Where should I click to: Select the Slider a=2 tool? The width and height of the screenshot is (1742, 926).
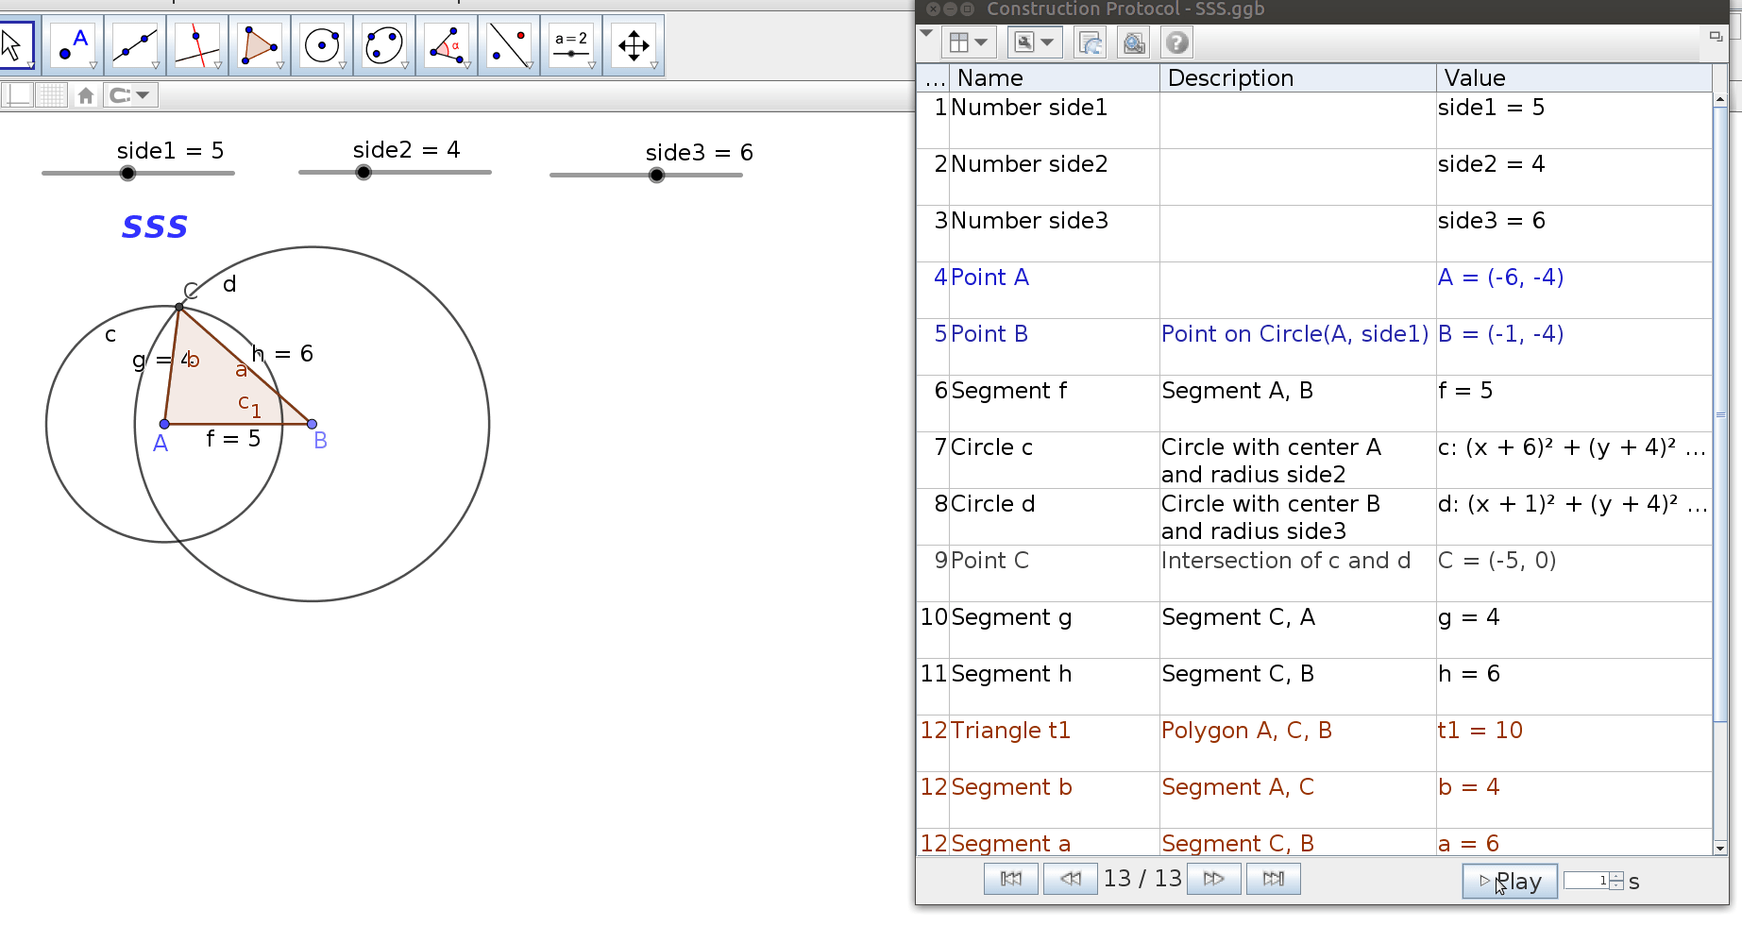click(x=571, y=45)
